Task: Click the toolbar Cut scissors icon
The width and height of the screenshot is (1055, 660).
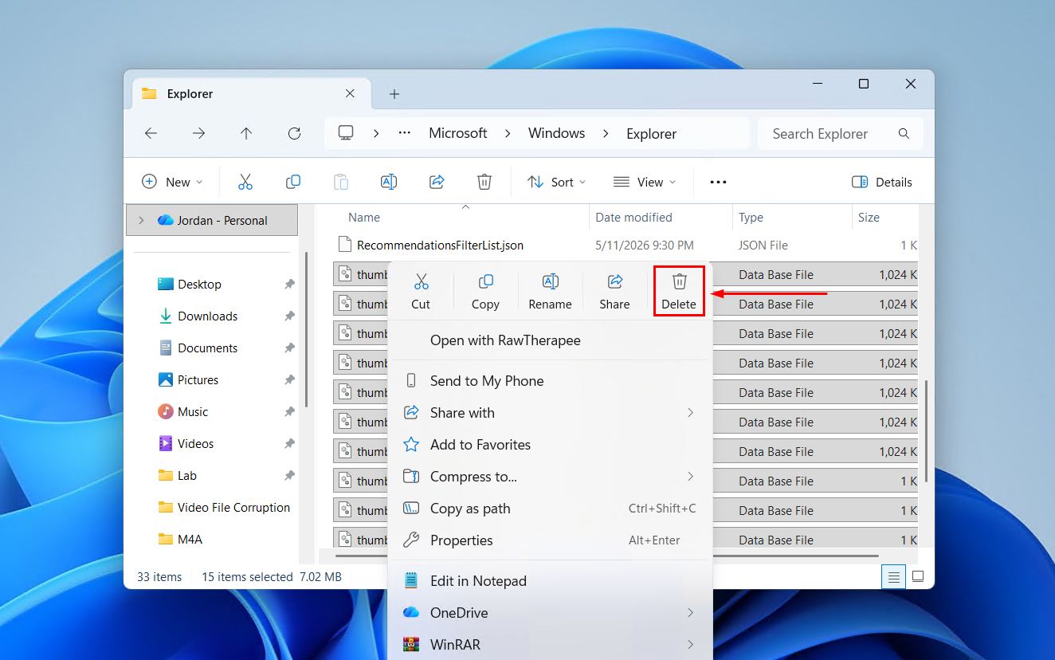Action: 245,182
